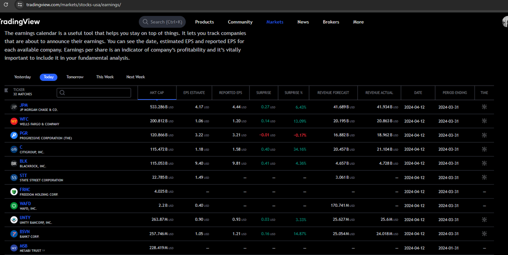Click the Freedom Holding Corp. logo icon
Viewport: 508px width, 255px height.
click(14, 191)
